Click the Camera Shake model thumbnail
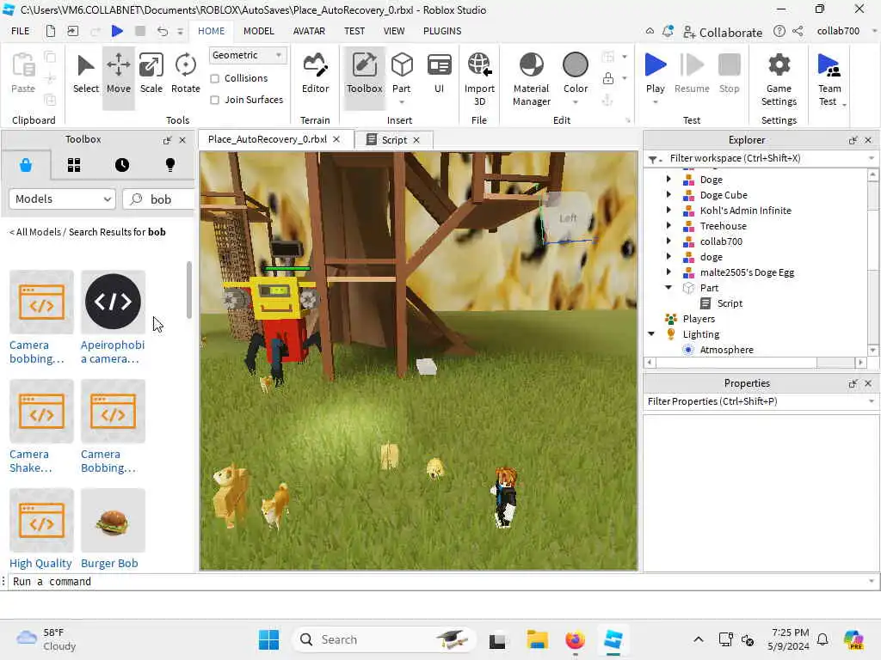881x660 pixels. click(41, 412)
